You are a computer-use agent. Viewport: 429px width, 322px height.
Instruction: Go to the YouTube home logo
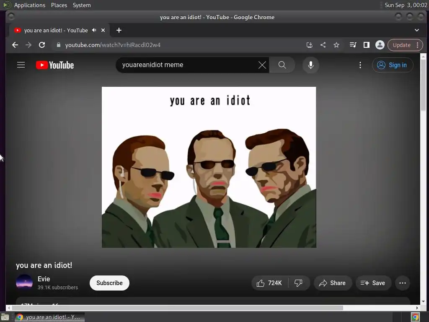pos(55,65)
